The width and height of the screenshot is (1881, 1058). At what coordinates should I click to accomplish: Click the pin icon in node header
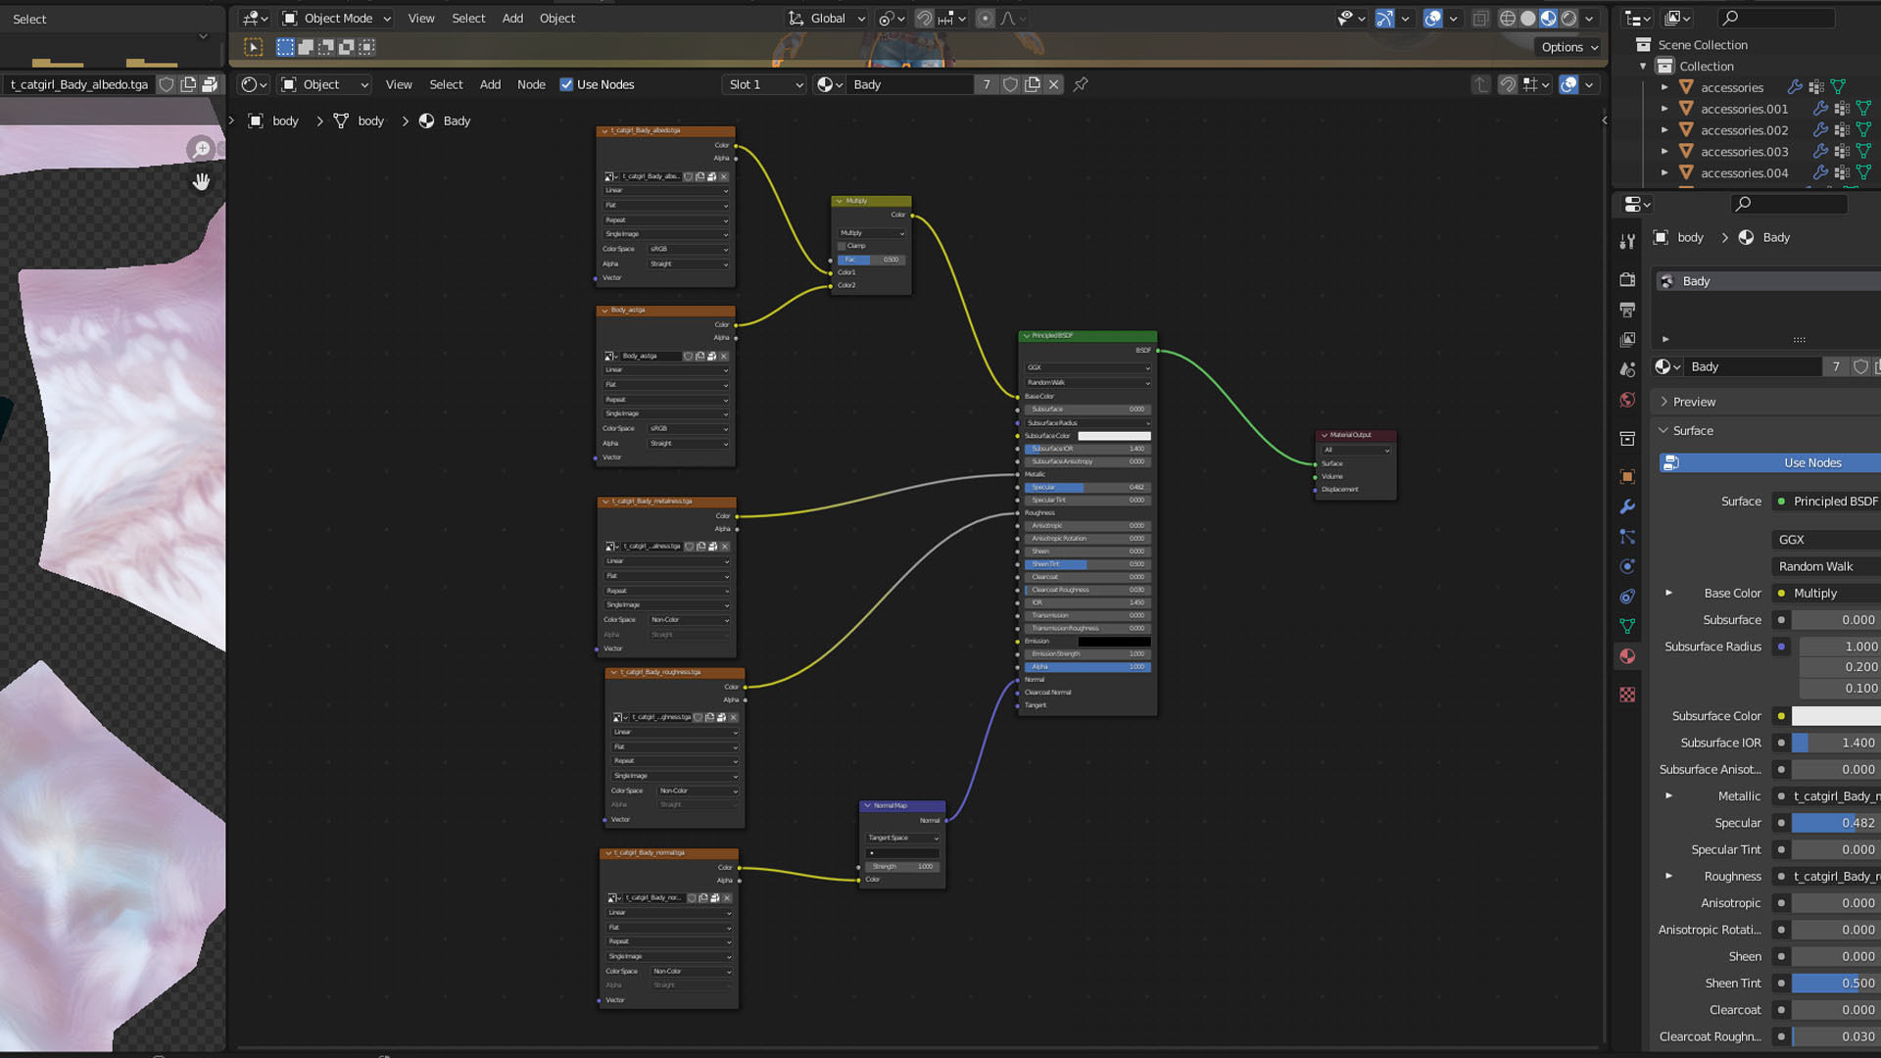click(x=1081, y=84)
